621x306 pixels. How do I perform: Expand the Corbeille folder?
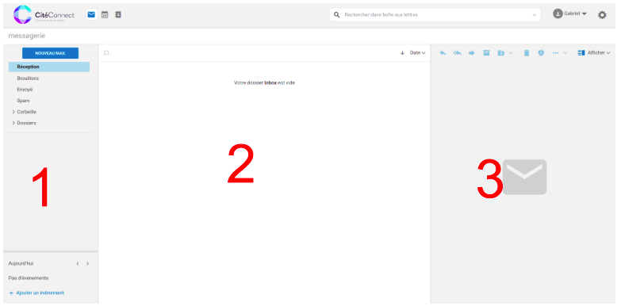click(13, 112)
